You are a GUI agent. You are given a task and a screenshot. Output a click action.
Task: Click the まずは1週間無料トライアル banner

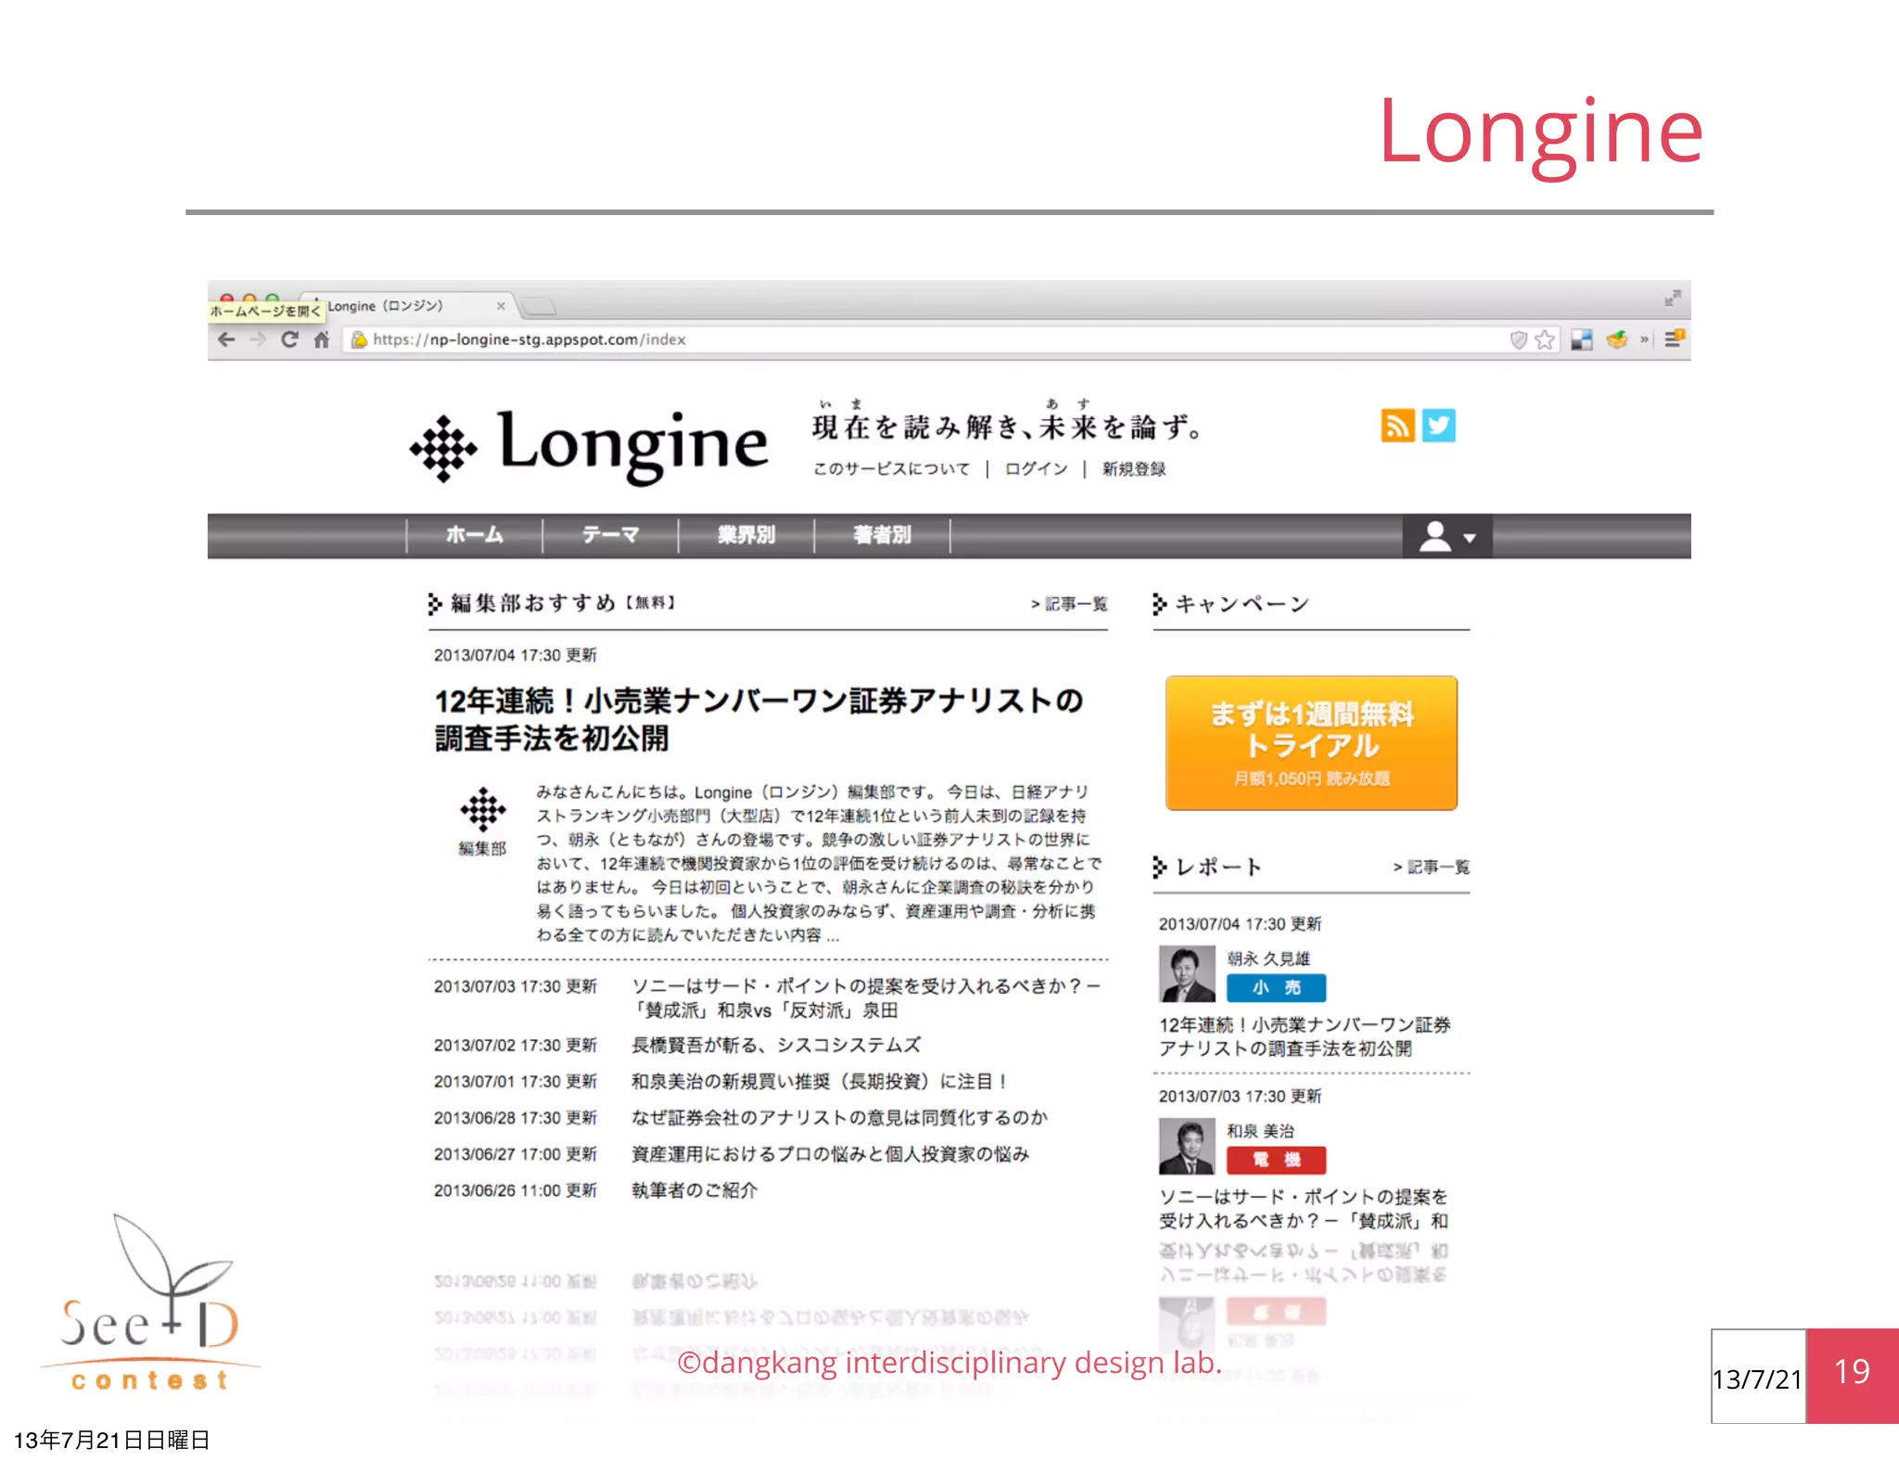1311,743
